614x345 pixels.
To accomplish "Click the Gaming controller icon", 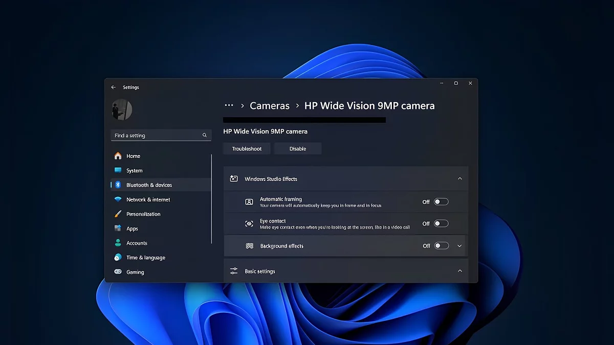I will click(x=118, y=272).
